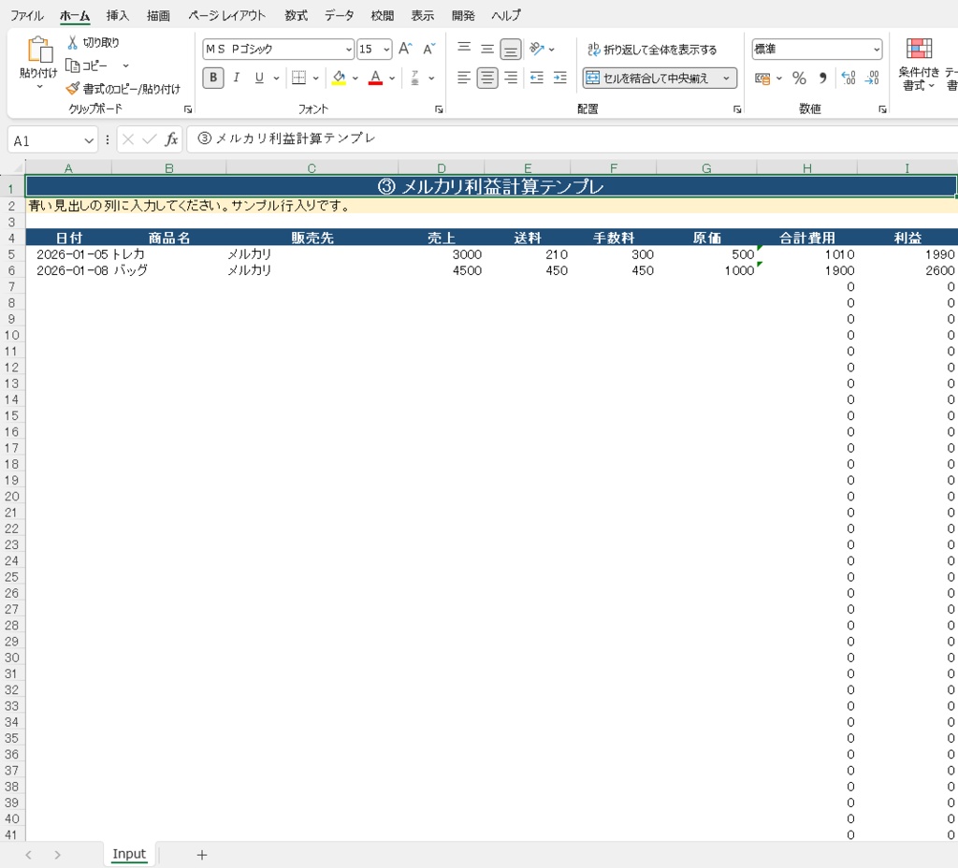This screenshot has width=958, height=868.
Task: Switch to the ページ レイアウト tab
Action: [x=226, y=15]
